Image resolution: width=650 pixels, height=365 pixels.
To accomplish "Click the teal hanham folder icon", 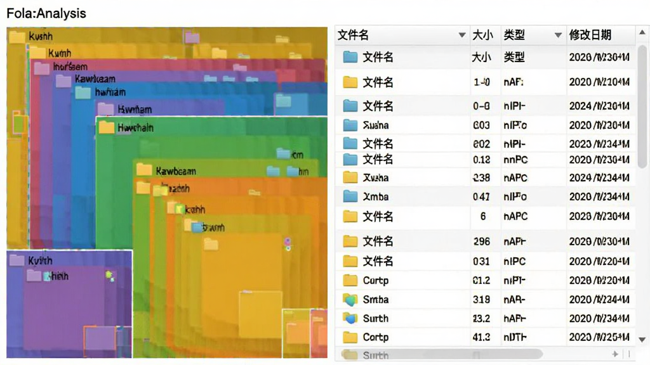I will (x=83, y=93).
